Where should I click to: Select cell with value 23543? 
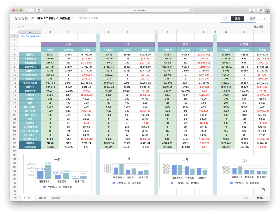50,55
